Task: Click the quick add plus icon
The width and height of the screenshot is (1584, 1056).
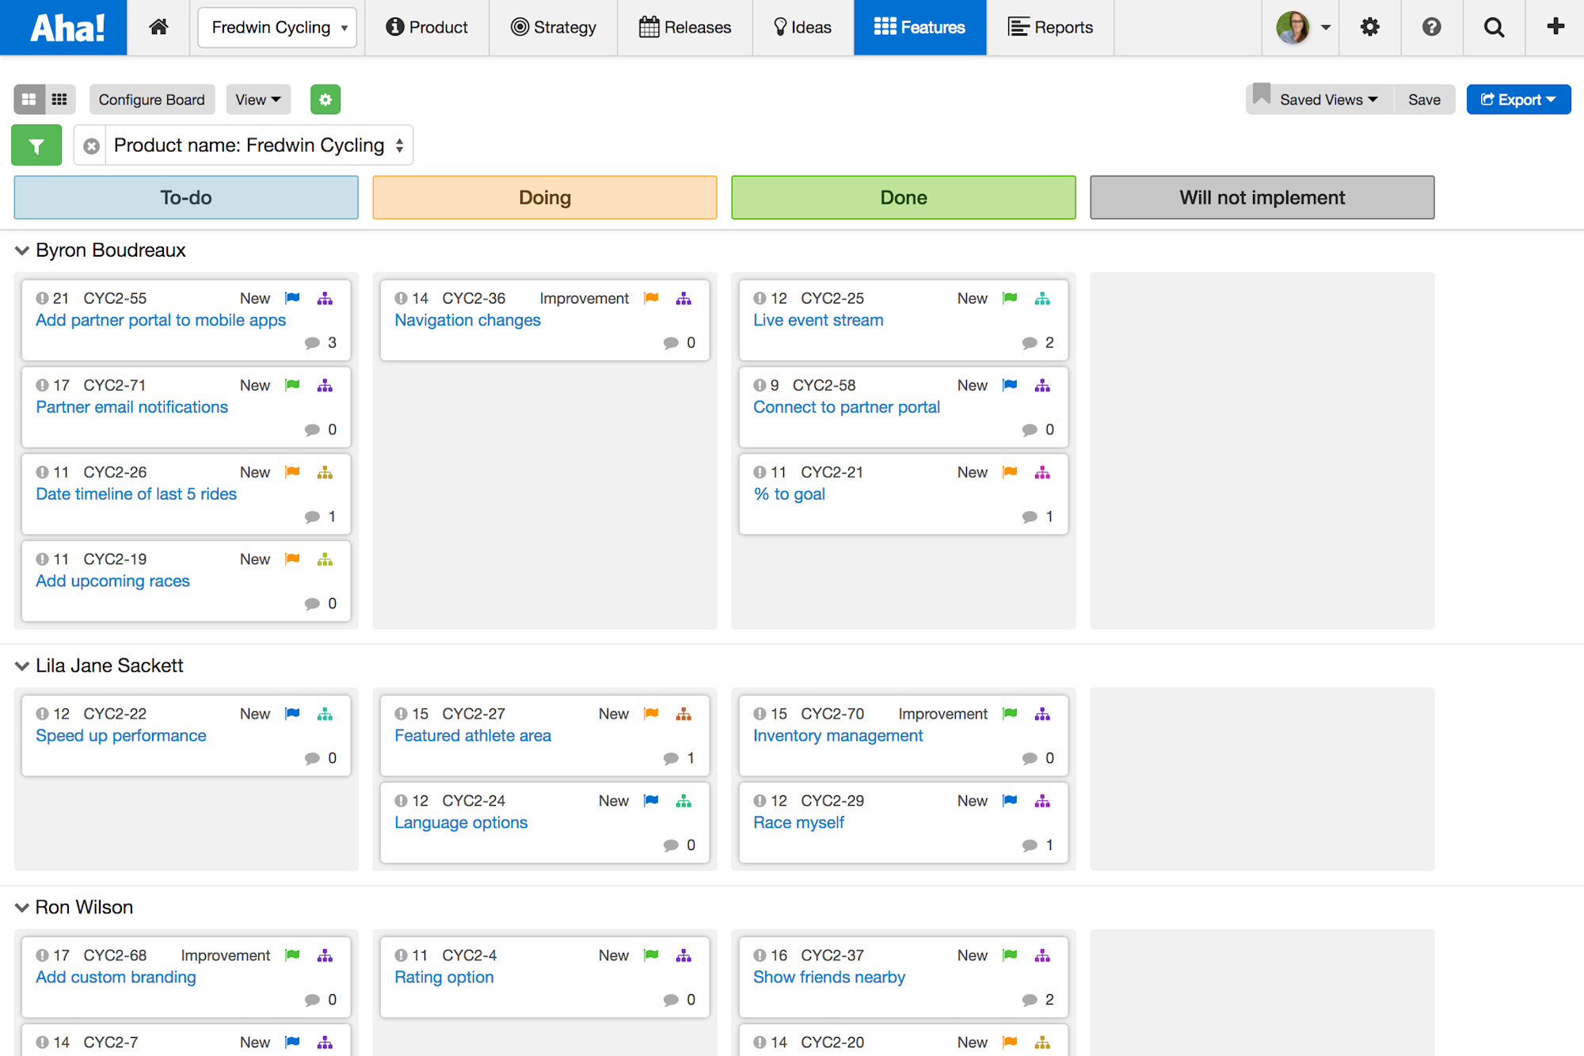Action: click(x=1555, y=26)
